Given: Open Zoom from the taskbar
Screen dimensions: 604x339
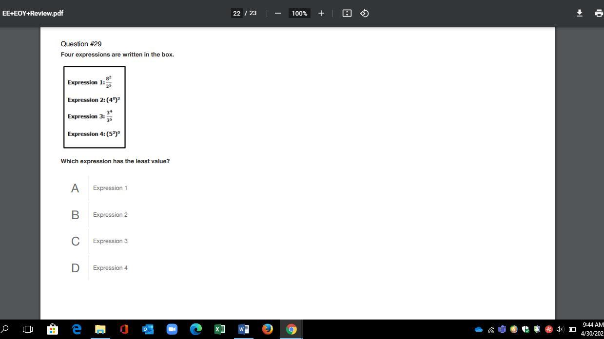Looking at the screenshot, I should [x=172, y=329].
